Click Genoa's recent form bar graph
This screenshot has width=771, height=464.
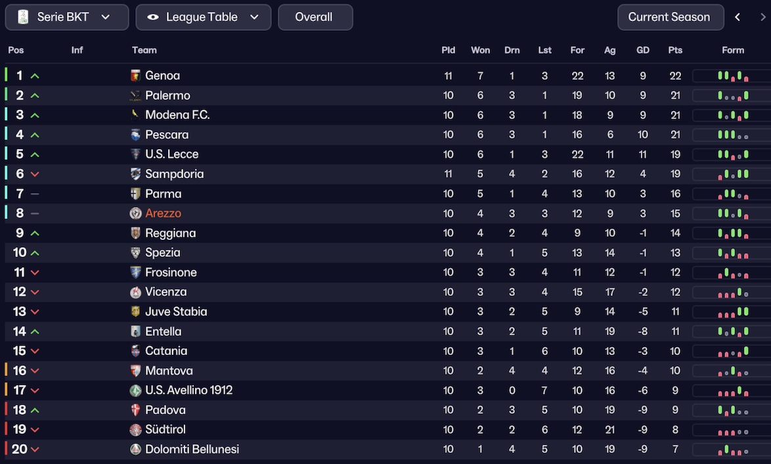point(732,76)
